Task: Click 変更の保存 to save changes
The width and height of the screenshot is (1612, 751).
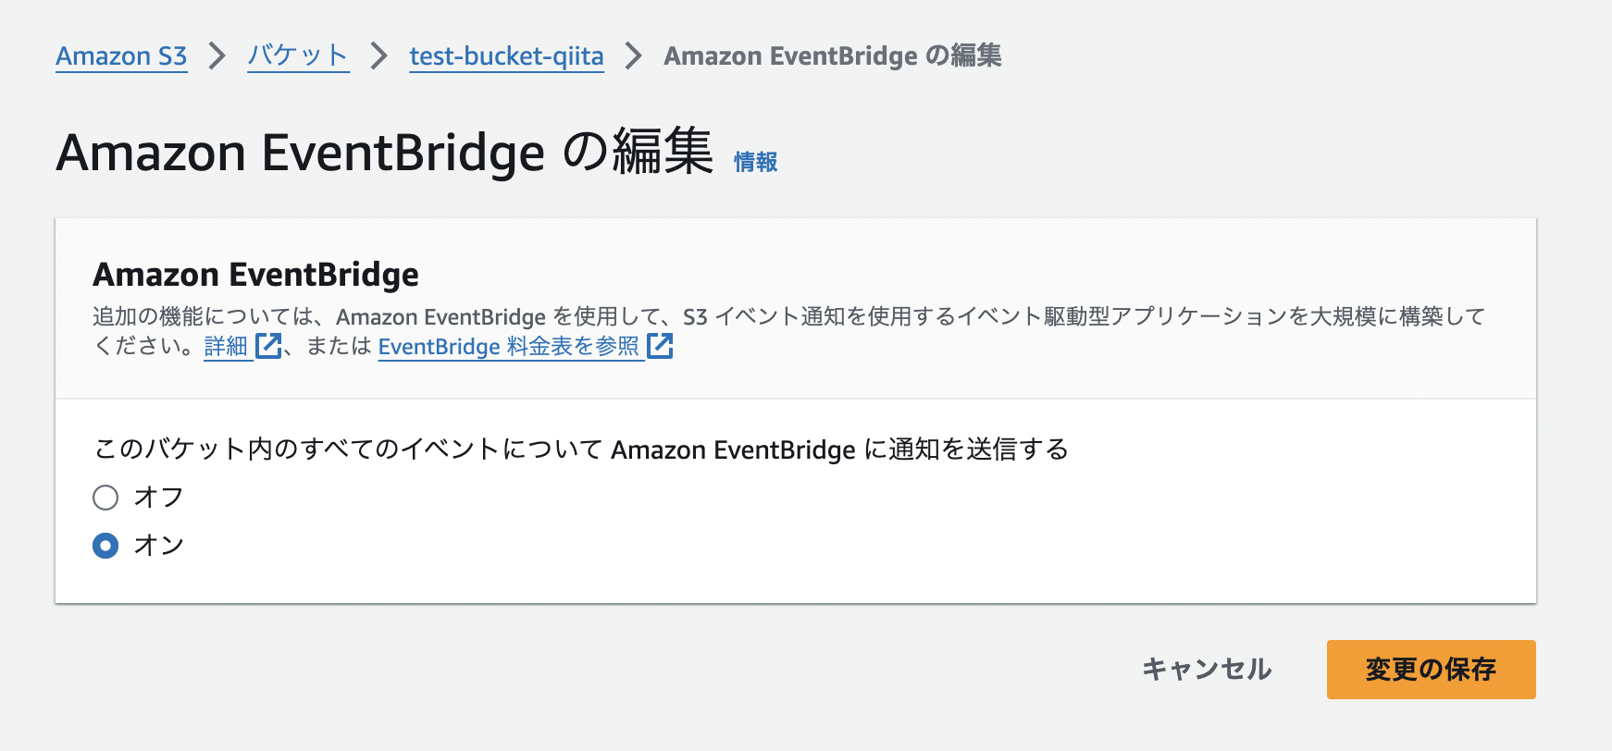Action: (1430, 670)
